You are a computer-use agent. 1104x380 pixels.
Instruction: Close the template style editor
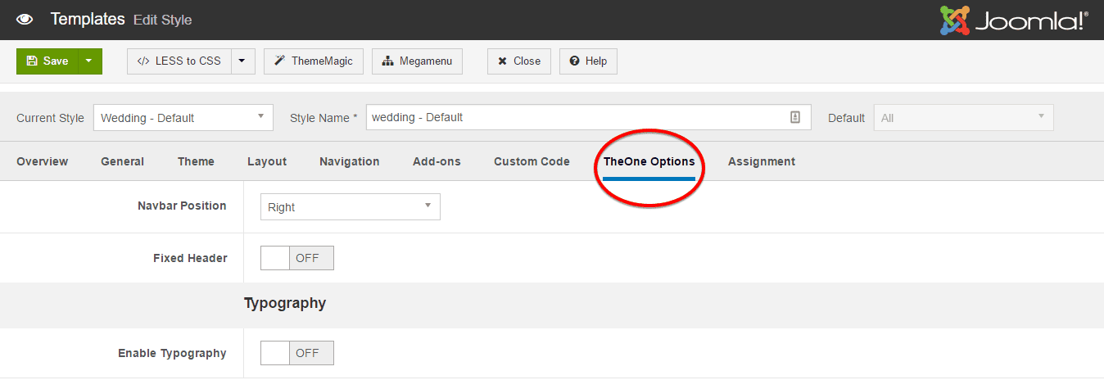519,61
